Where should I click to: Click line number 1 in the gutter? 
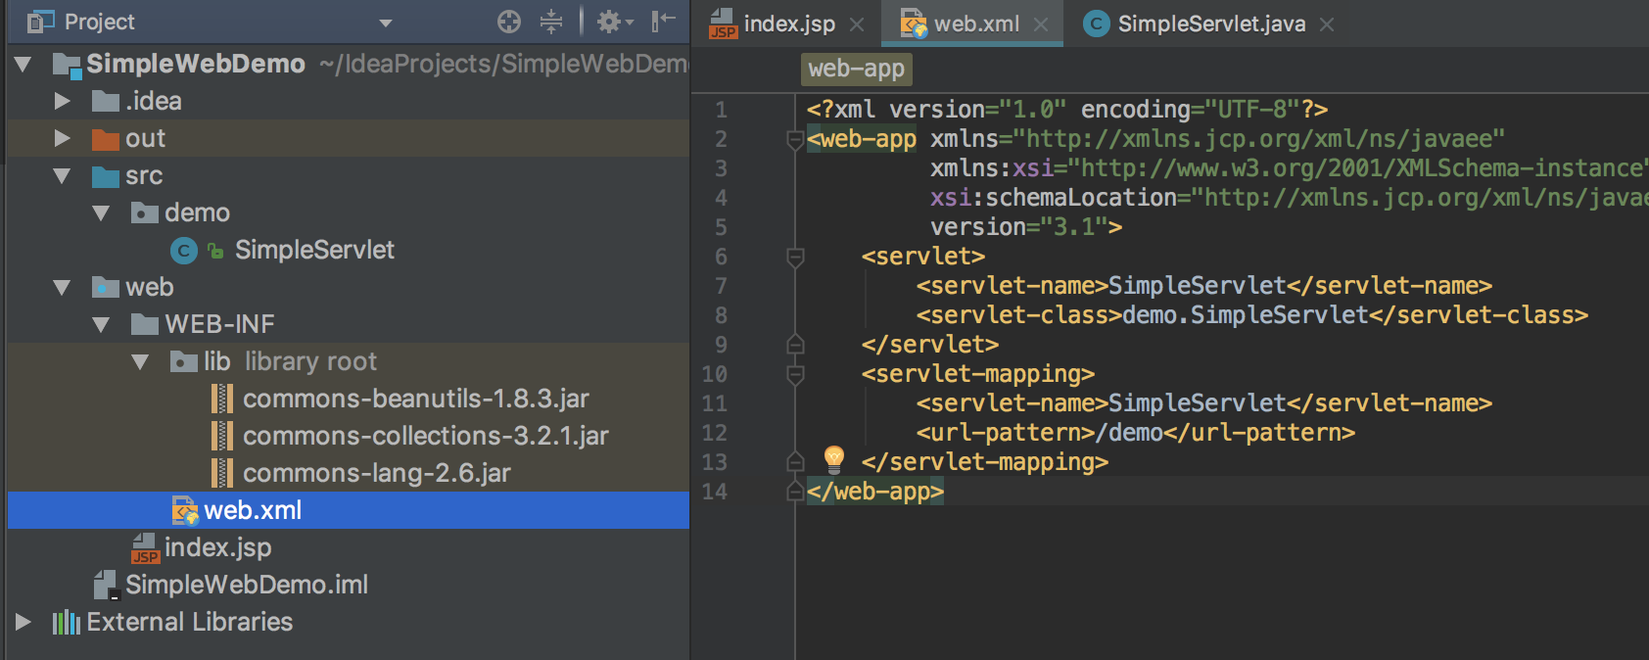pyautogui.click(x=721, y=110)
